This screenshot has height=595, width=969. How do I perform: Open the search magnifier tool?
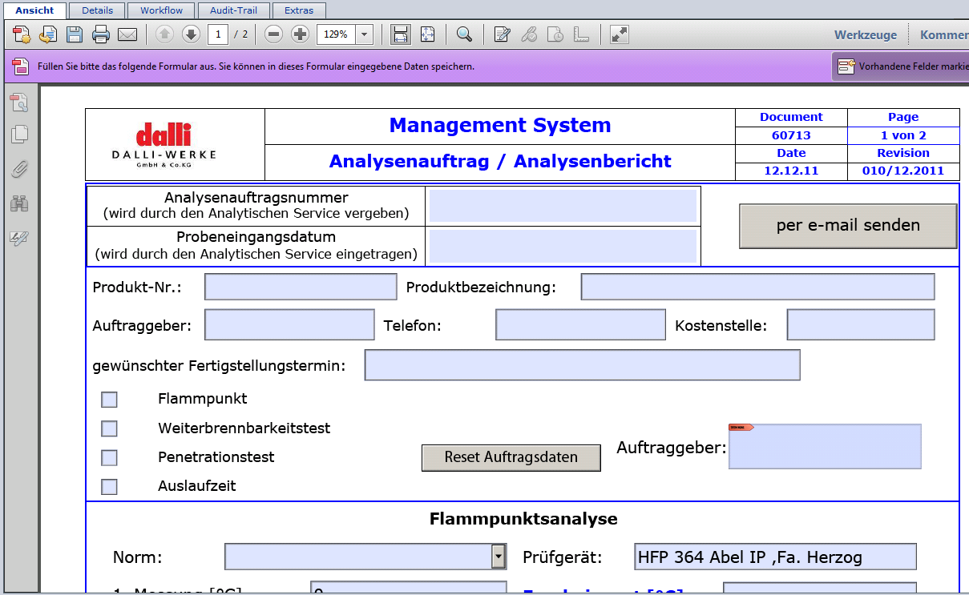(x=464, y=34)
